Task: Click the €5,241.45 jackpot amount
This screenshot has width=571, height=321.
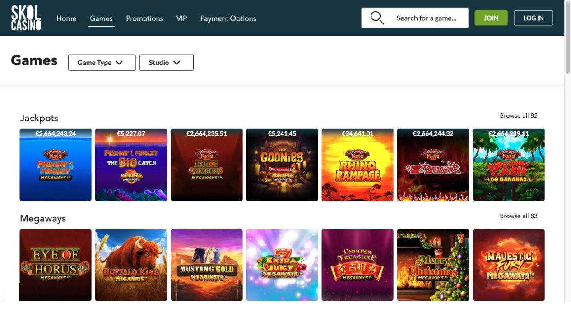Action: [x=282, y=133]
